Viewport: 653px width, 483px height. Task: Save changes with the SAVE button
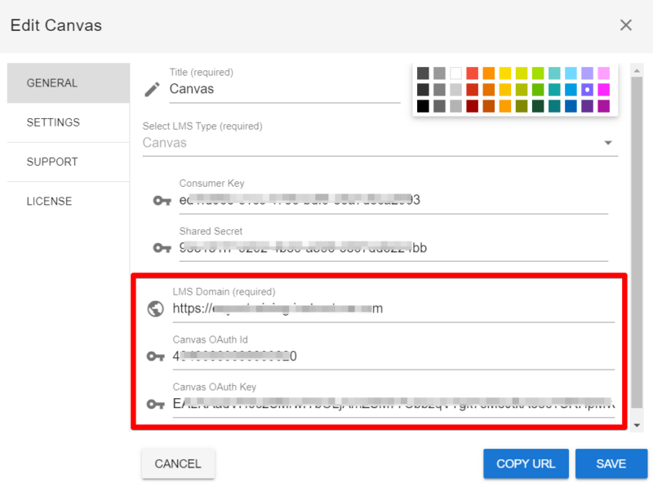(x=611, y=463)
